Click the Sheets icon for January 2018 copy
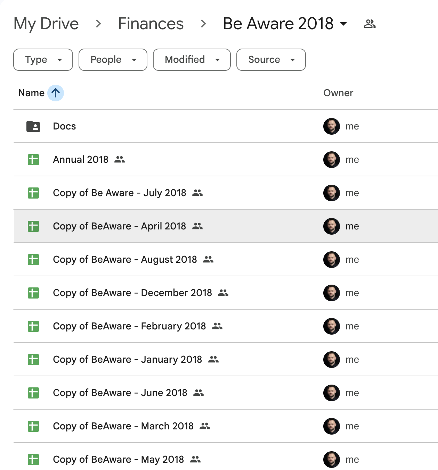This screenshot has height=470, width=438. pyautogui.click(x=33, y=360)
